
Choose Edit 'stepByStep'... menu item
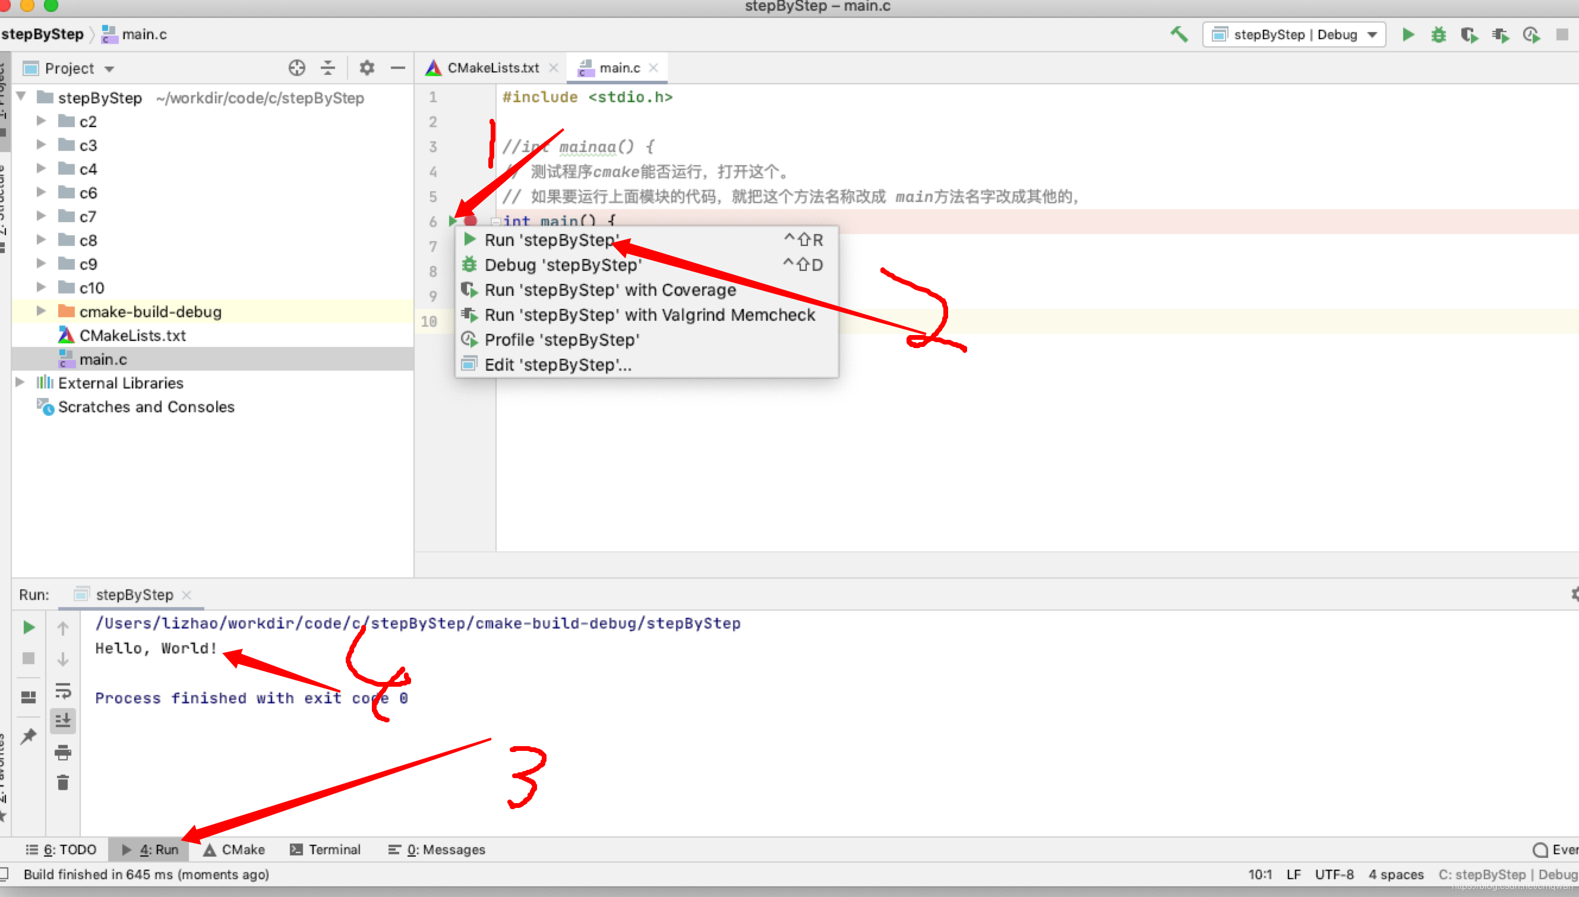[647, 365]
